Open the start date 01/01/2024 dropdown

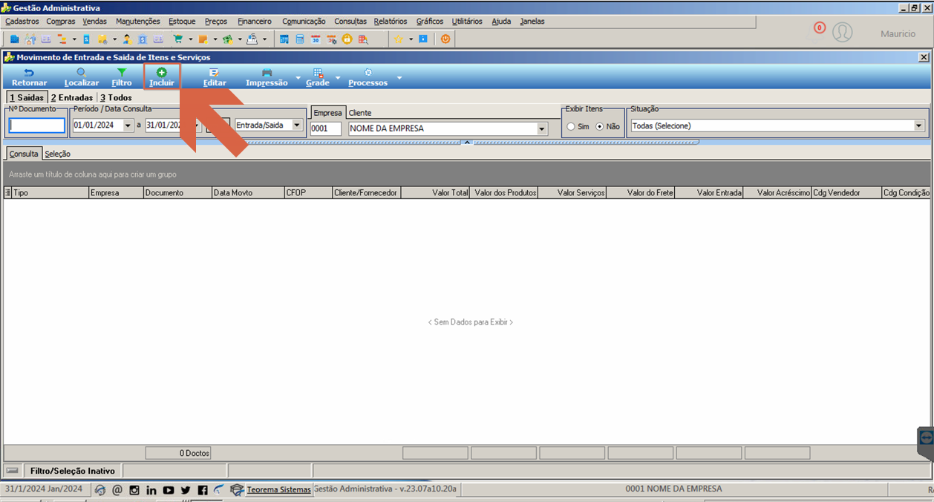[x=128, y=125]
